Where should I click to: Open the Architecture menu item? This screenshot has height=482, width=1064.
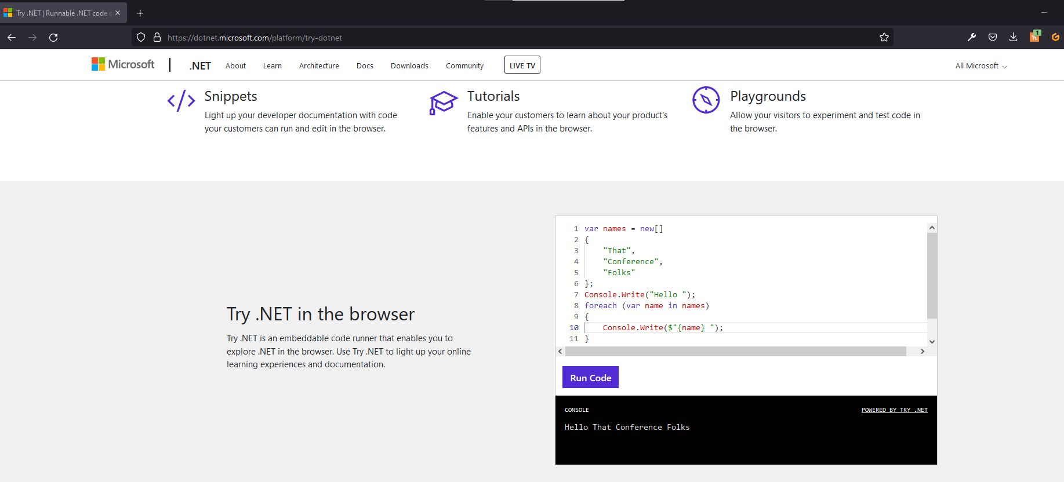[319, 66]
